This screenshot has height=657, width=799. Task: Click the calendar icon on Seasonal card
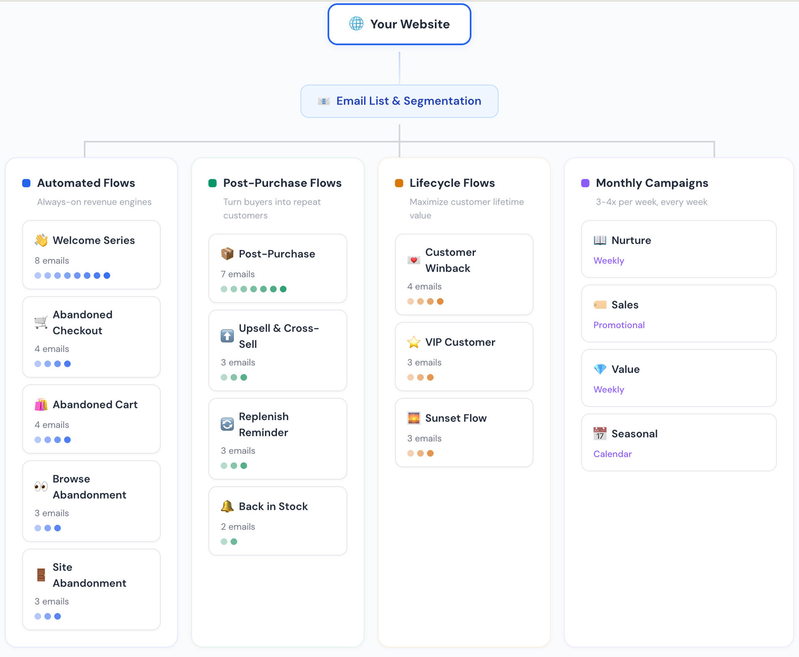(x=600, y=434)
